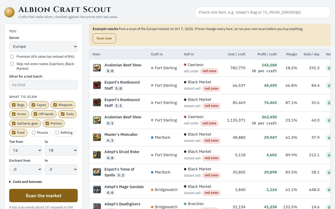Enable the Premium sales tax checkbox
The width and height of the screenshot is (335, 209).
[x=12, y=57]
